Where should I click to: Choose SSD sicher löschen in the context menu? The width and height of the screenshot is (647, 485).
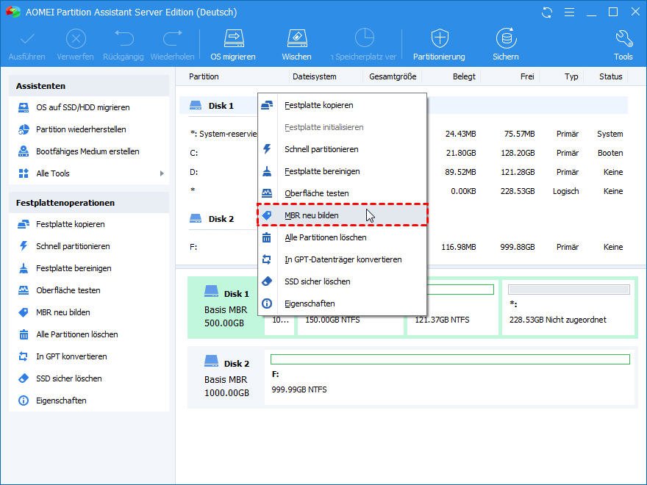(x=317, y=281)
